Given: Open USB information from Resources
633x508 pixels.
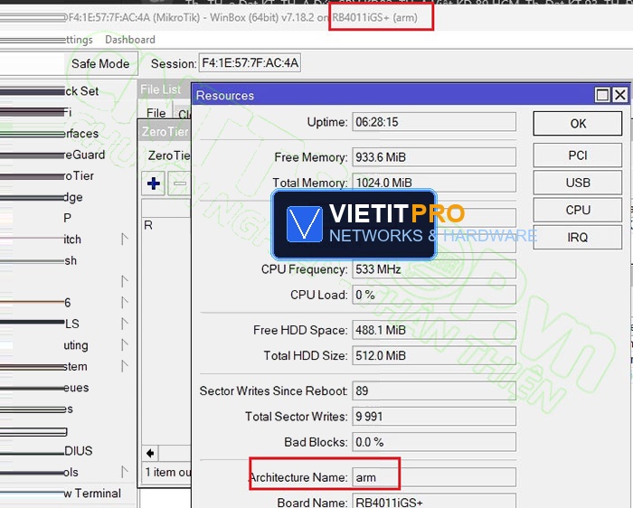Looking at the screenshot, I should (x=578, y=183).
